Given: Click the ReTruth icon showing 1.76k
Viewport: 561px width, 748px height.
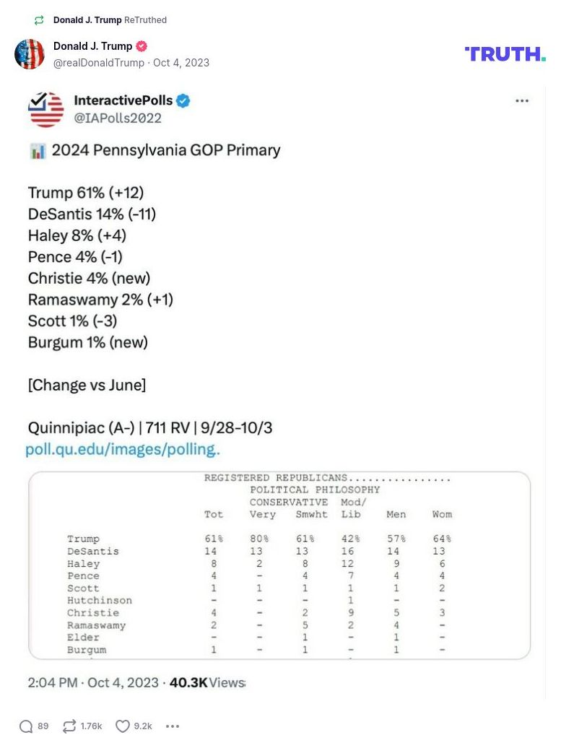Looking at the screenshot, I should pos(69,726).
